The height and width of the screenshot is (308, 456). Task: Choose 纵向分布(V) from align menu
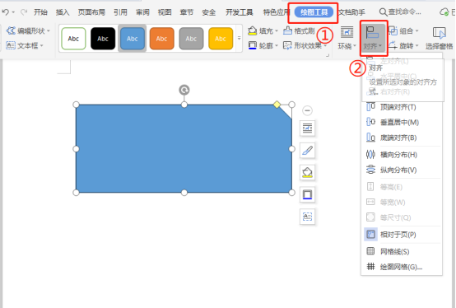tap(402, 170)
